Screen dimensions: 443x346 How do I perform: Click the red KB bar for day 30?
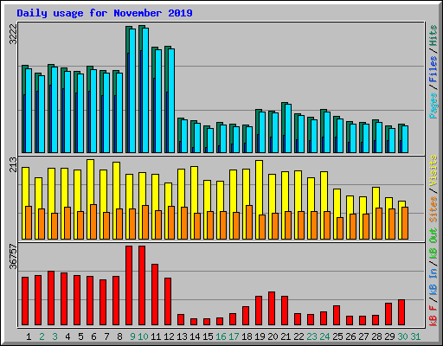tap(401, 312)
